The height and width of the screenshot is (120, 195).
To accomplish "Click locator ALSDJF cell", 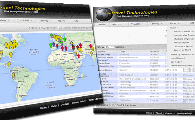I will (x=154, y=70).
